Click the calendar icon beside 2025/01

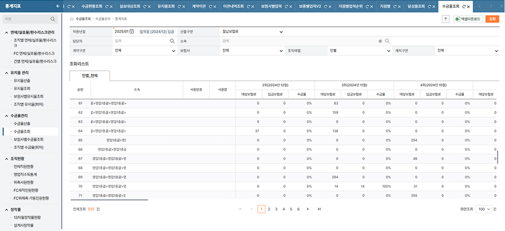(x=132, y=32)
